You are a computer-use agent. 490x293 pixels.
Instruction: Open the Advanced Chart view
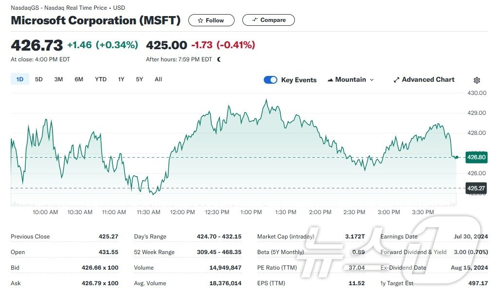pos(424,80)
